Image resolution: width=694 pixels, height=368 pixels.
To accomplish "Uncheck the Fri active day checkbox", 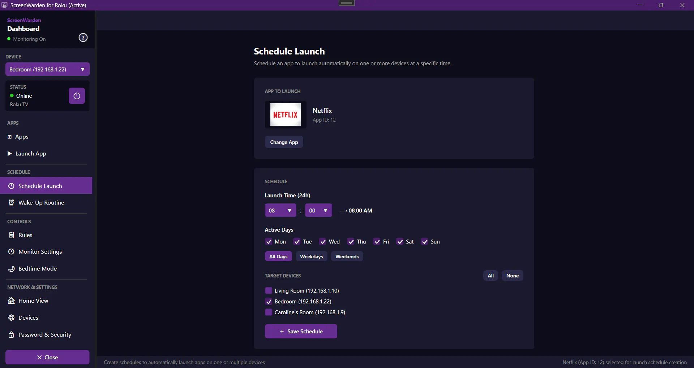I will pos(377,241).
